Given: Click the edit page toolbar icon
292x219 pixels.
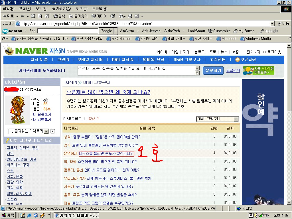Looking at the screenshot, I should (137, 16).
